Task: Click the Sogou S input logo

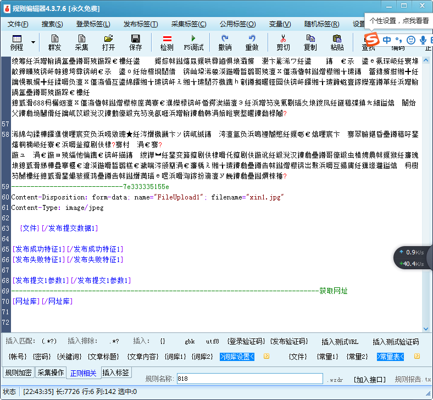Action: click(371, 39)
